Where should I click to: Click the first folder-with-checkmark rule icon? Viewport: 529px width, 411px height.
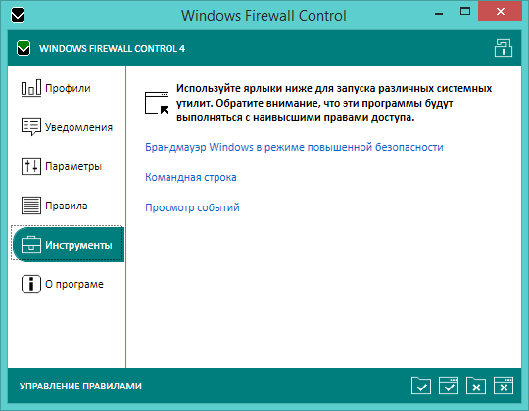coord(421,386)
